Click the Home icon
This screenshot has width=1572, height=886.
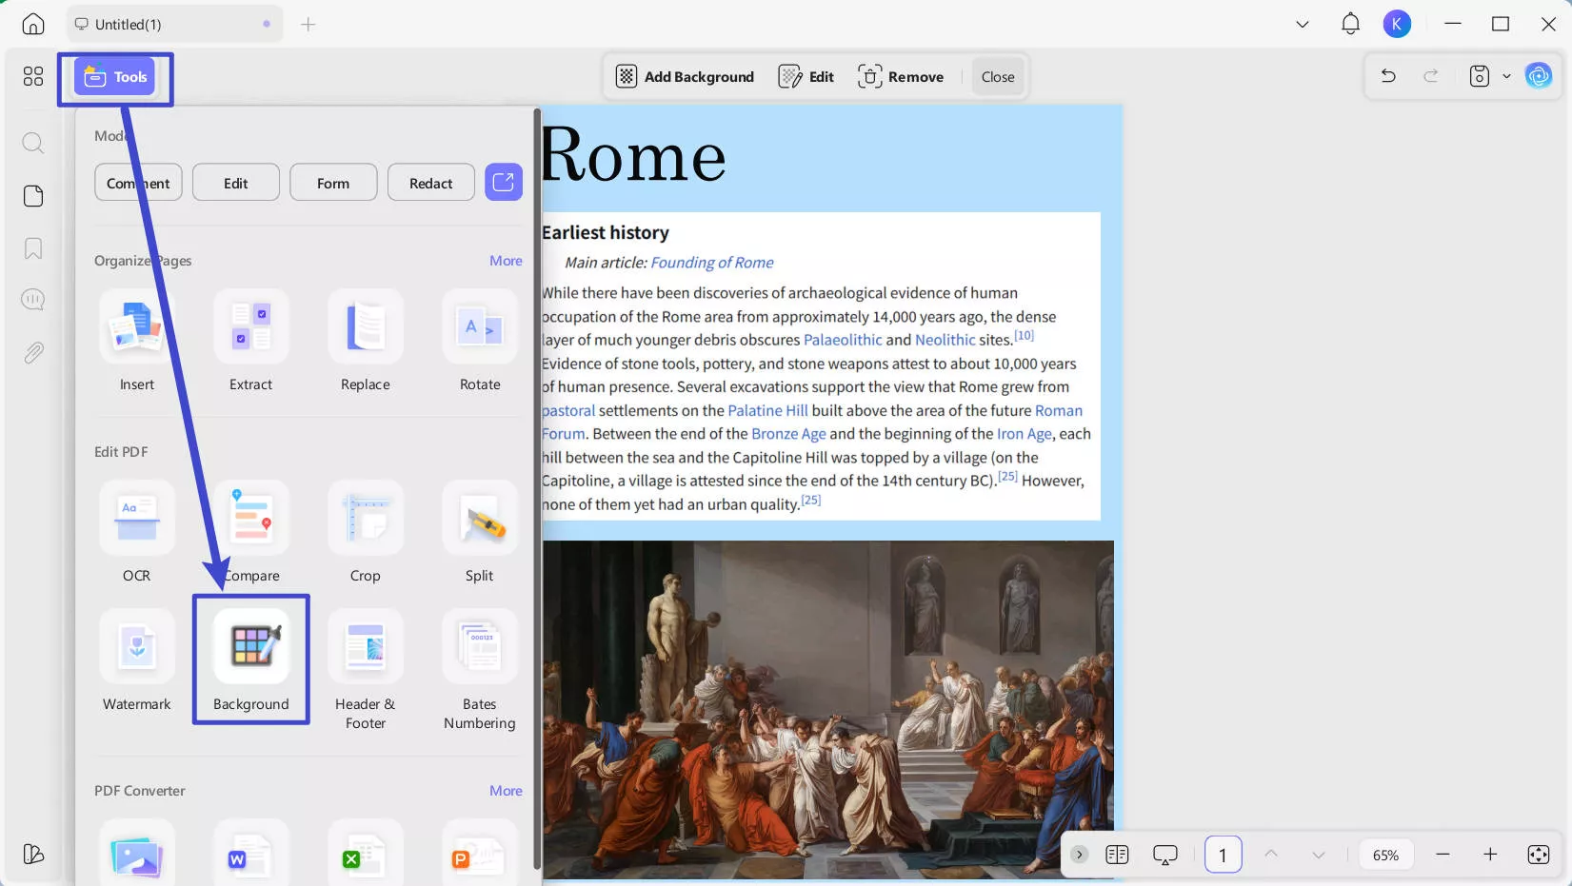[x=33, y=24]
